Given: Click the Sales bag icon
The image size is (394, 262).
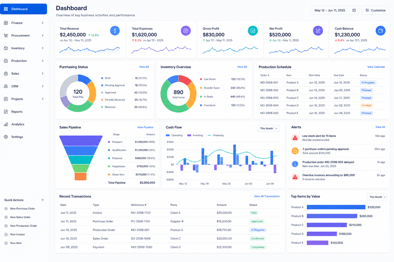Looking at the screenshot, I should click(x=6, y=74).
